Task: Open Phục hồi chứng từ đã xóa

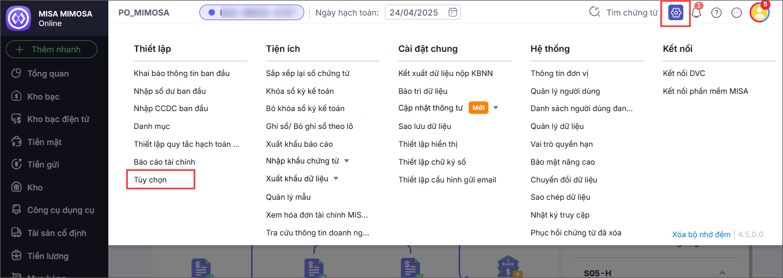Action: [x=576, y=233]
